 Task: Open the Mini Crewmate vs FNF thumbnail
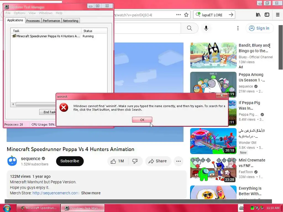[x=213, y=169]
